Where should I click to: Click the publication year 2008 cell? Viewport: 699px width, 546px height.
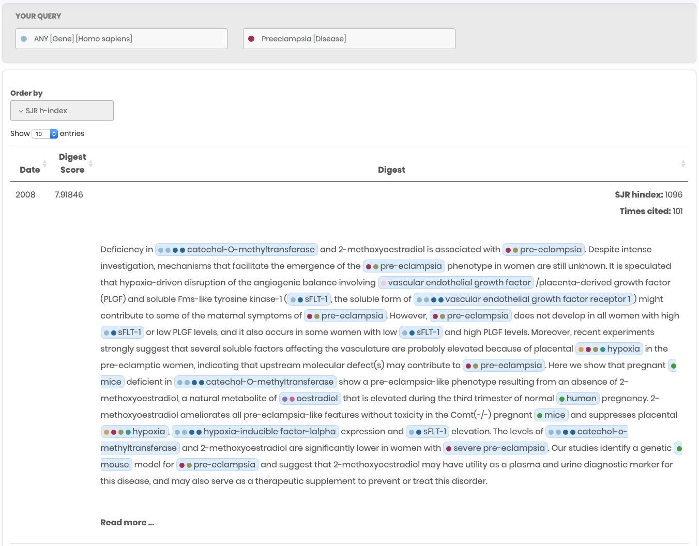tap(25, 194)
